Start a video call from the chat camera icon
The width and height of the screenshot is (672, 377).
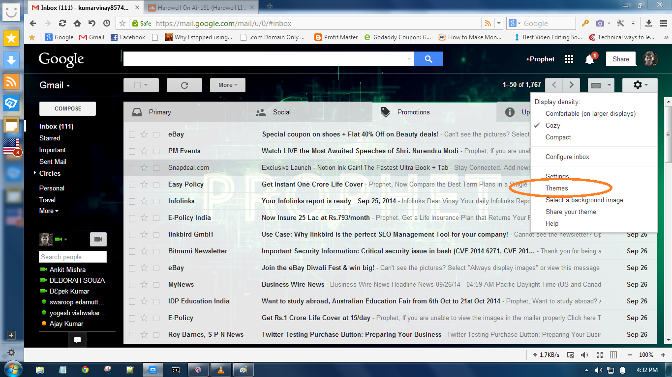point(98,239)
